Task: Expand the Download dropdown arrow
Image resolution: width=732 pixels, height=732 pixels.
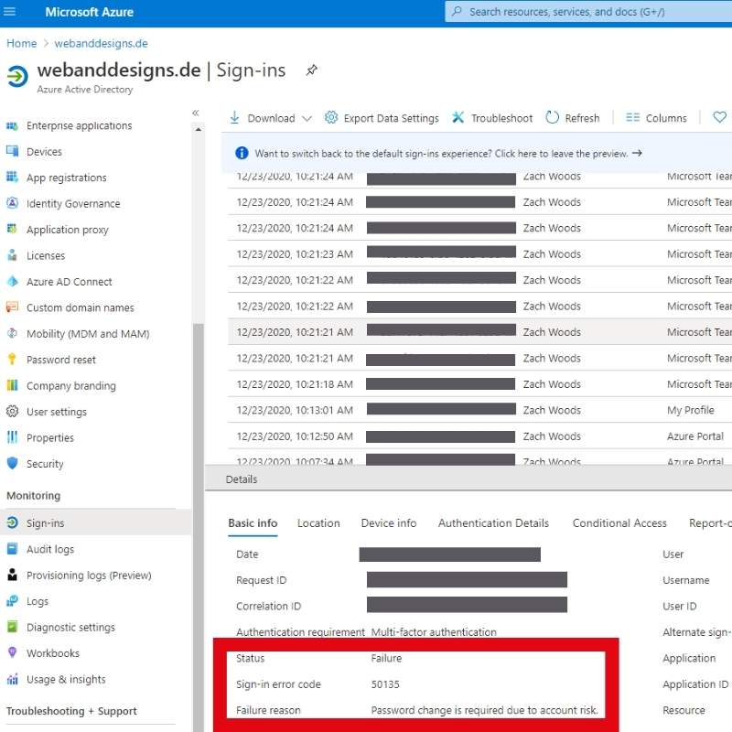Action: click(x=307, y=119)
